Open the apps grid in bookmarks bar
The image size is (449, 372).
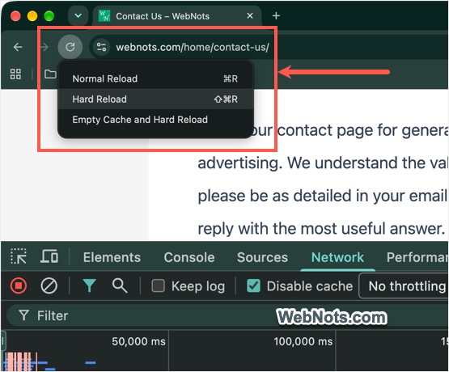[x=15, y=74]
